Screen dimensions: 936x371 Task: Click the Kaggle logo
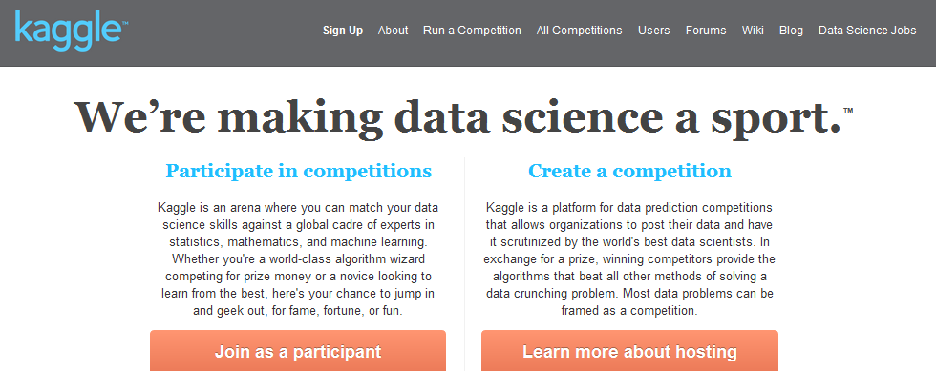coord(71,31)
